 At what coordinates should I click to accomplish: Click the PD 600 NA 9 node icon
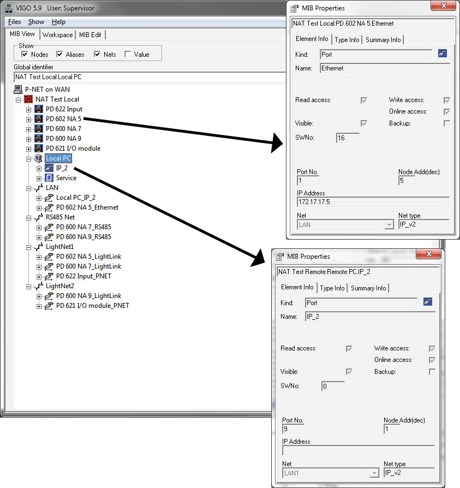coord(39,139)
